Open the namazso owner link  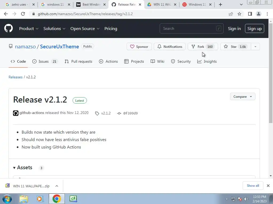(25, 47)
